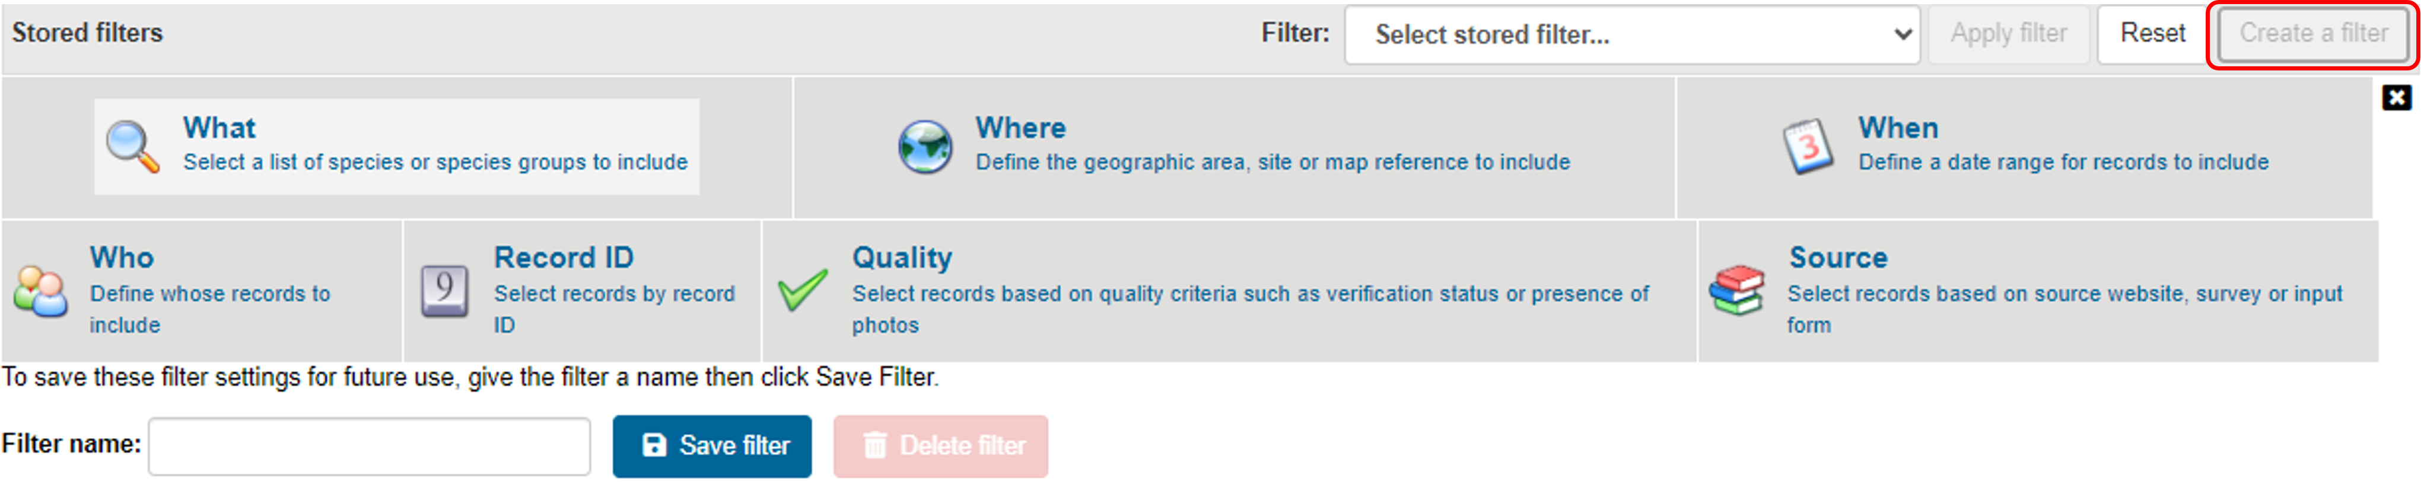
Task: Click the Save filter button
Action: (x=711, y=446)
